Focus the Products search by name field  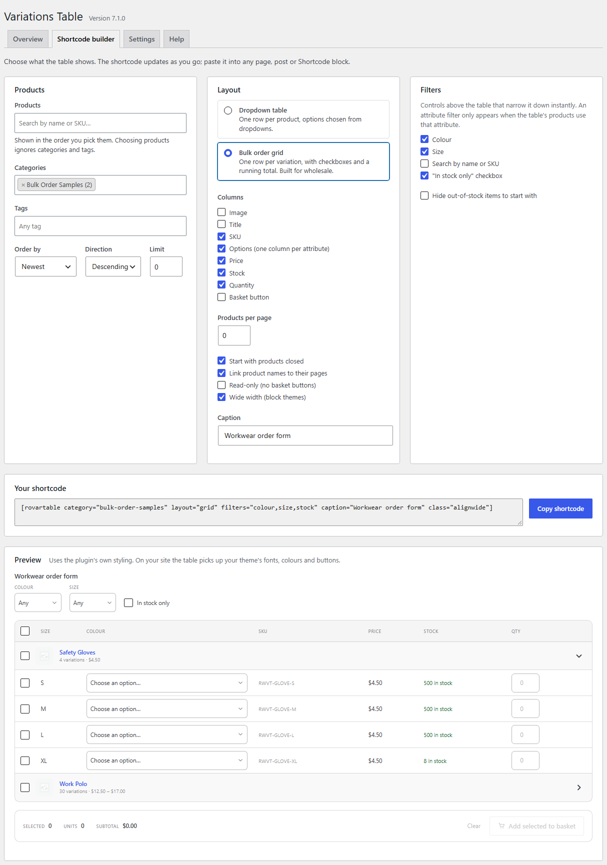100,123
